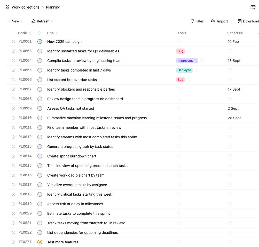This screenshot has height=247, width=259.
Task: Select Planning in the breadcrumb
Action: click(53, 7)
